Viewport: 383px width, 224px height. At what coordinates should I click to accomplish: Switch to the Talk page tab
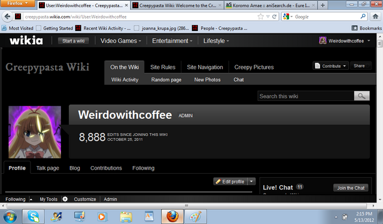pyautogui.click(x=48, y=168)
